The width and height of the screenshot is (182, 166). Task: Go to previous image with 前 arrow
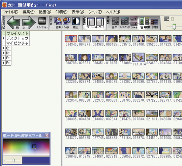[x=13, y=22]
